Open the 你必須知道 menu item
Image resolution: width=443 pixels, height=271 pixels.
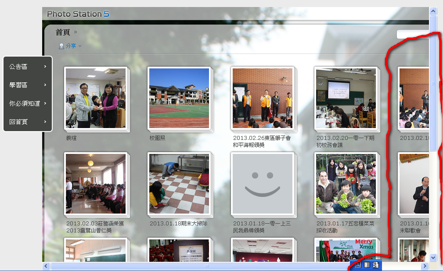click(x=28, y=103)
